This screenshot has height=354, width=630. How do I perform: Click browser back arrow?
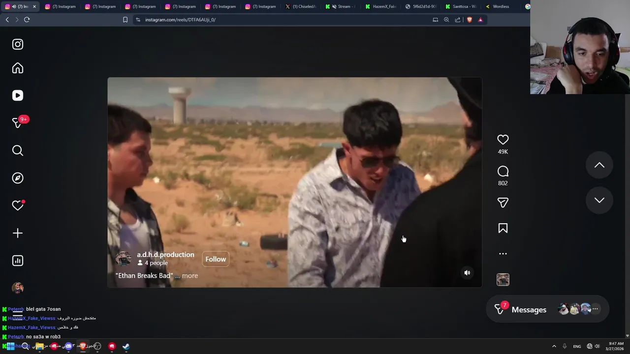point(7,20)
